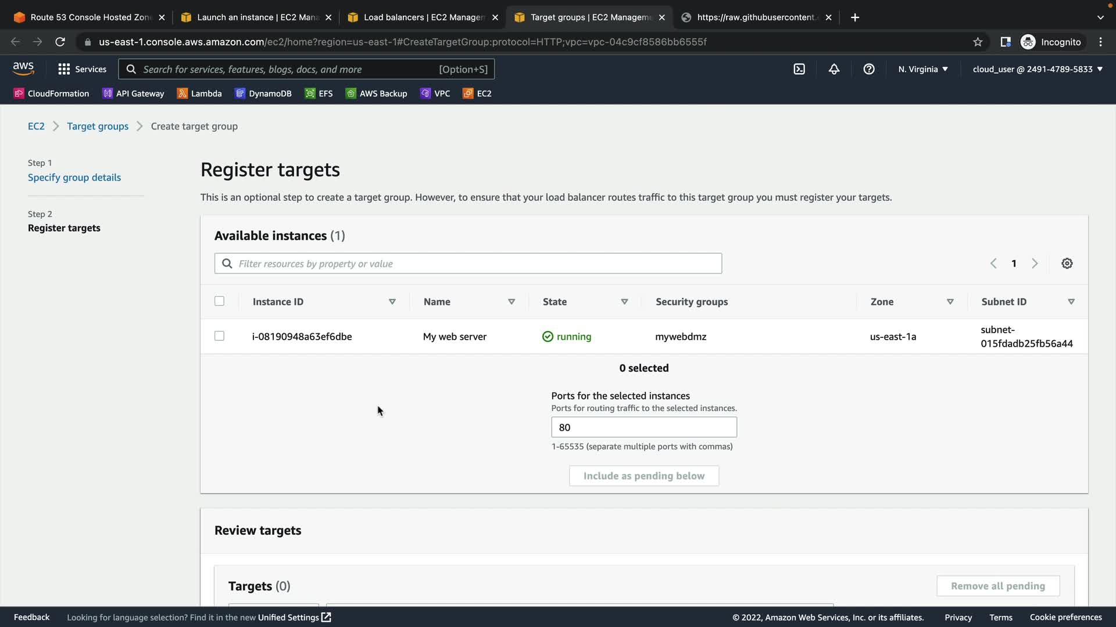The height and width of the screenshot is (627, 1116).
Task: Bookmark this page with star icon
Action: point(978,42)
